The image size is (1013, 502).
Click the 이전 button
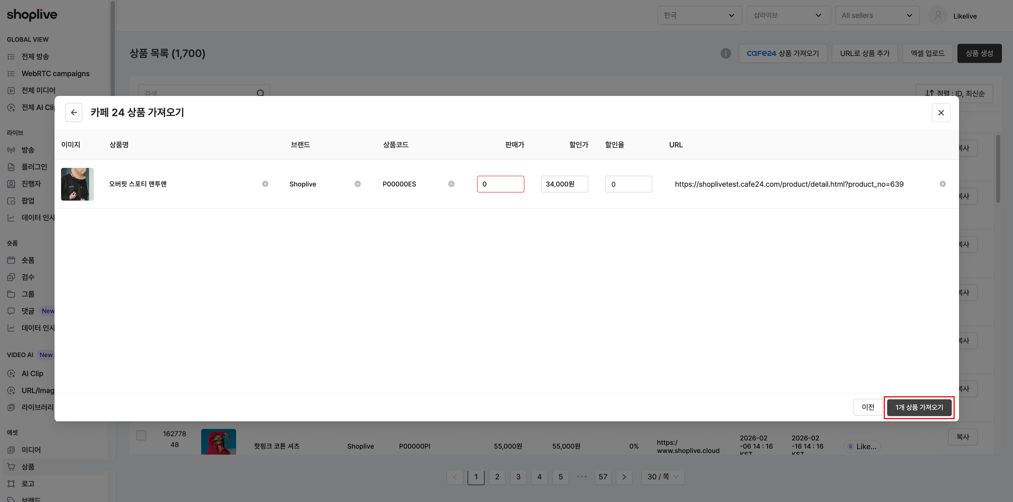pos(868,407)
